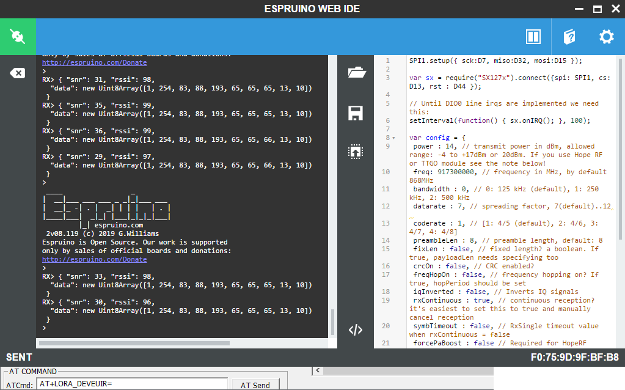The width and height of the screenshot is (625, 390).
Task: Click the RX line with snr 36
Action: pyautogui.click(x=98, y=131)
